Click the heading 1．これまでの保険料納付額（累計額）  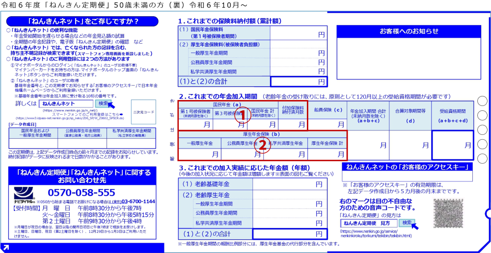(x=230, y=21)
